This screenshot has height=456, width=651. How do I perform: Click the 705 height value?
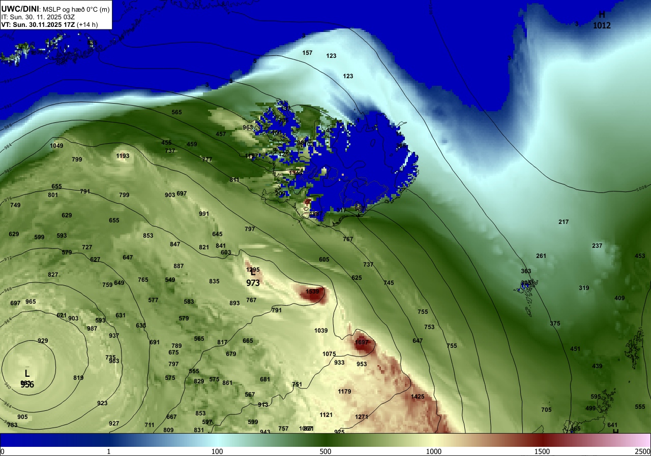tap(546, 410)
